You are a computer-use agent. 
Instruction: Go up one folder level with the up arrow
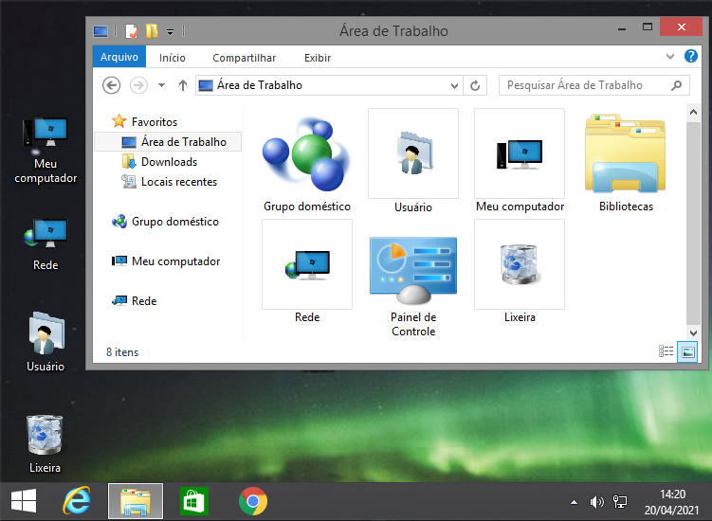pyautogui.click(x=182, y=85)
